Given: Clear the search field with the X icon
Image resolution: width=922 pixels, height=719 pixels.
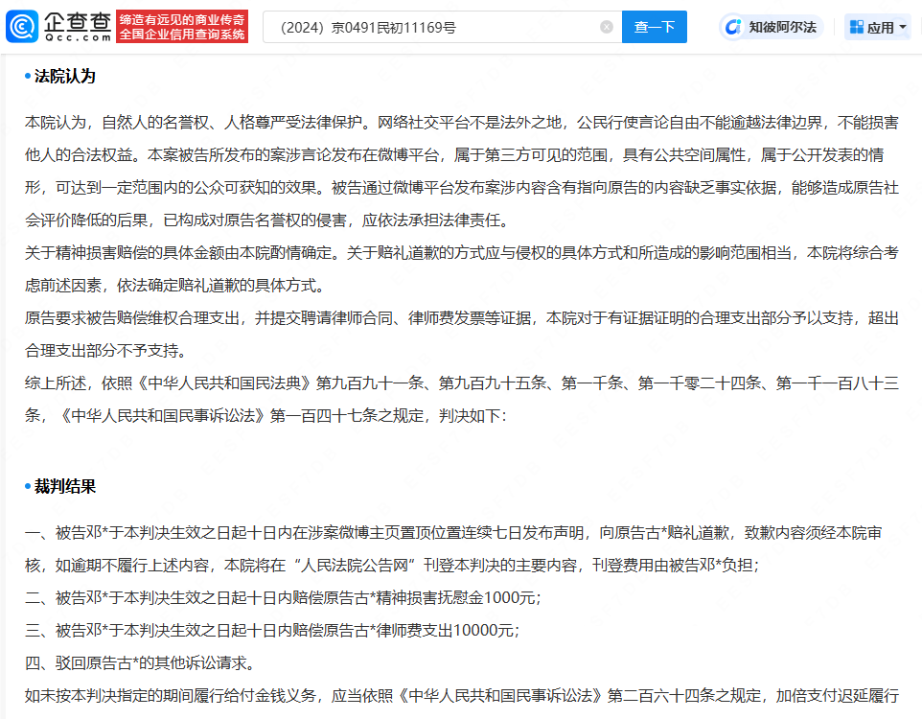Looking at the screenshot, I should pos(607,27).
